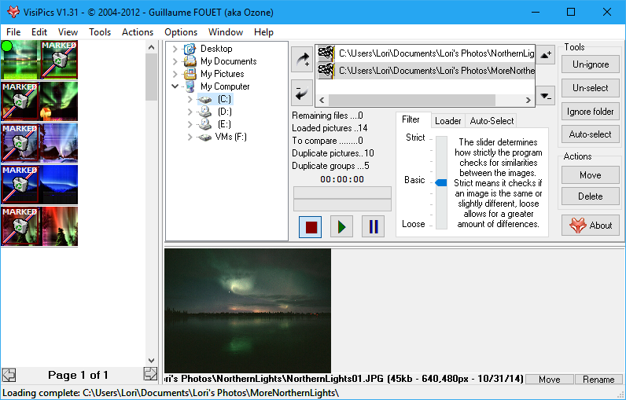Viewport: 626px width, 400px height.
Task: Open the Actions menu
Action: pyautogui.click(x=138, y=32)
